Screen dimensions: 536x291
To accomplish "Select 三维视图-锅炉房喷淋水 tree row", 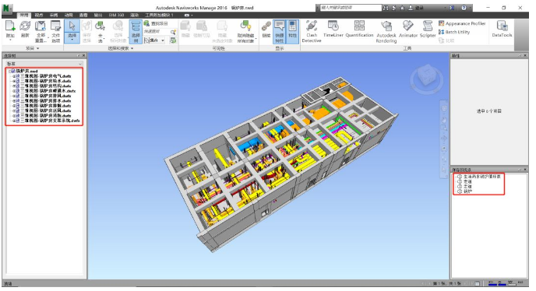I will pyautogui.click(x=48, y=91).
